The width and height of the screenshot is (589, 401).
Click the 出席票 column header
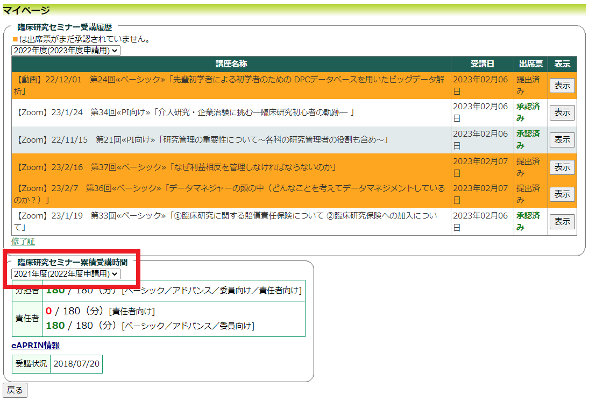pos(530,64)
